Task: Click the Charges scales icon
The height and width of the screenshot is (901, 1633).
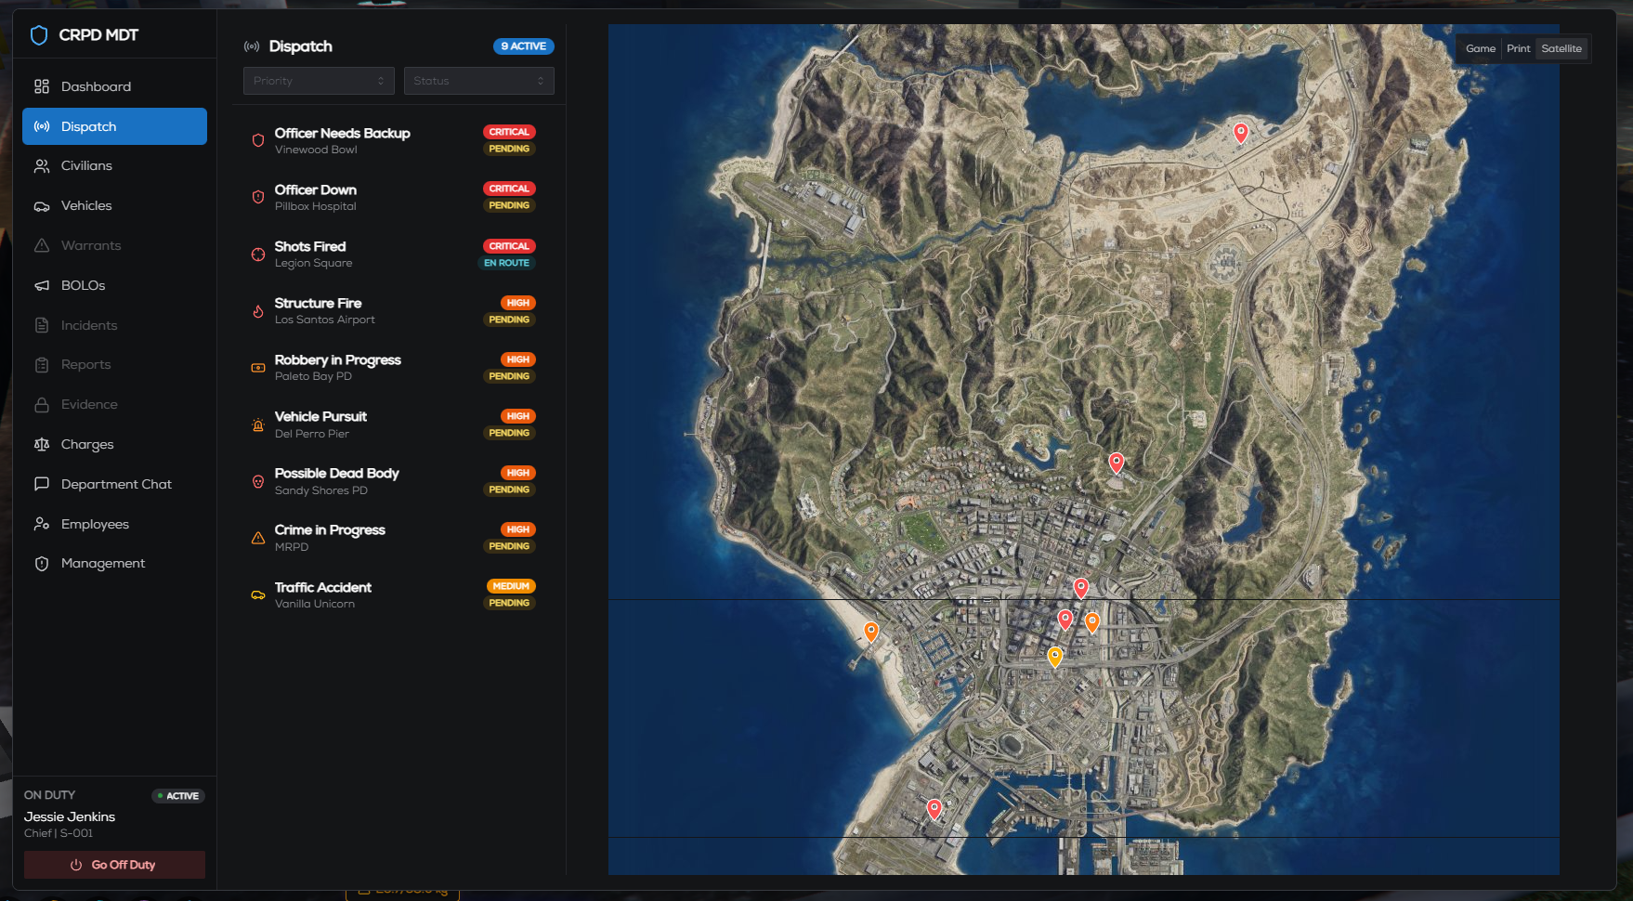Action: (x=42, y=444)
